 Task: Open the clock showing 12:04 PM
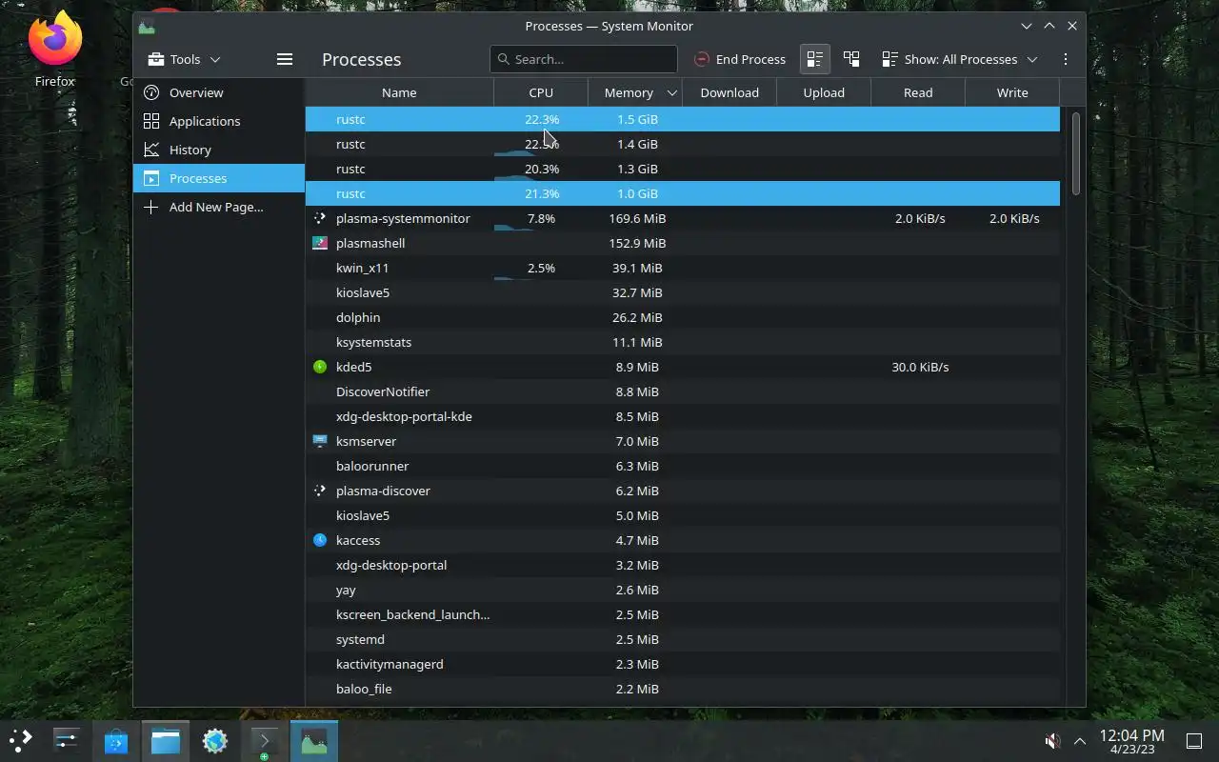[x=1131, y=741]
